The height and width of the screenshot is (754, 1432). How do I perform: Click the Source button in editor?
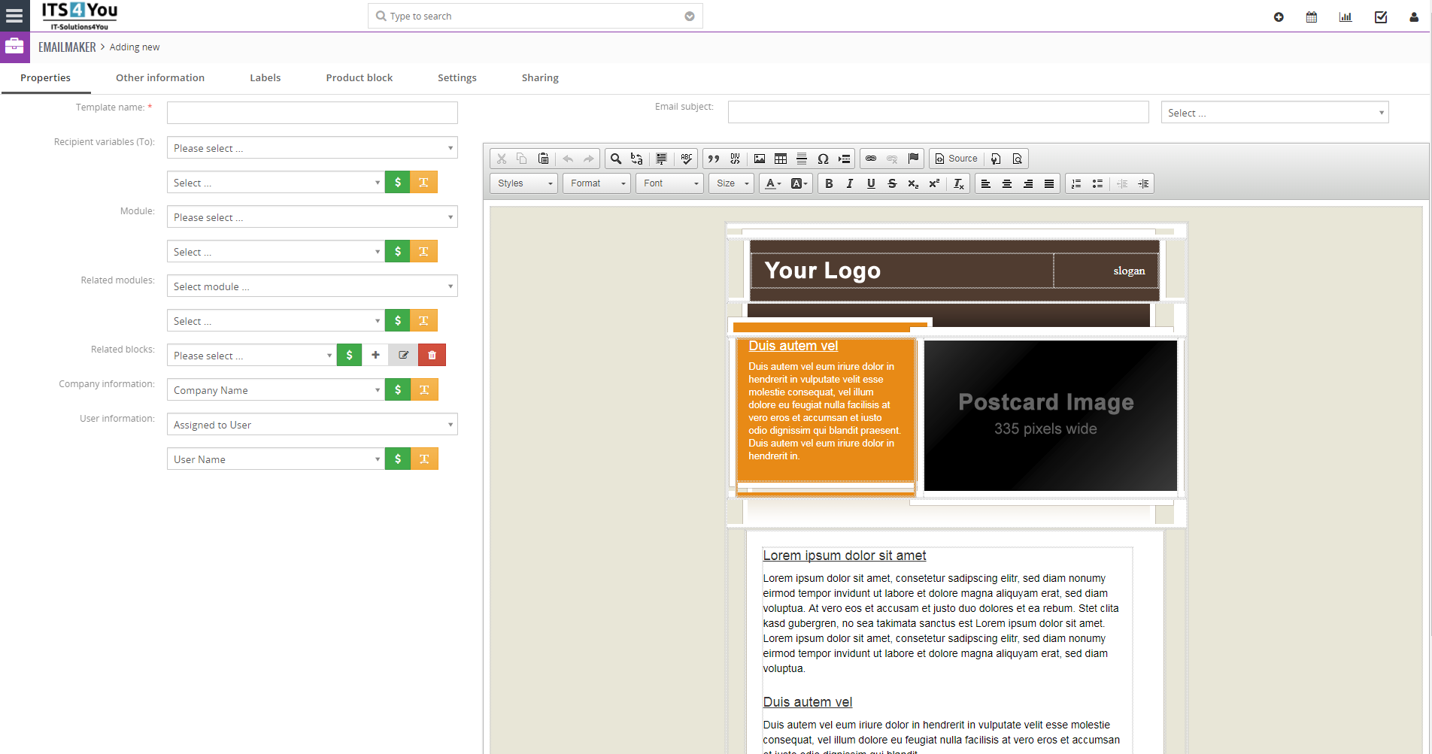point(956,159)
